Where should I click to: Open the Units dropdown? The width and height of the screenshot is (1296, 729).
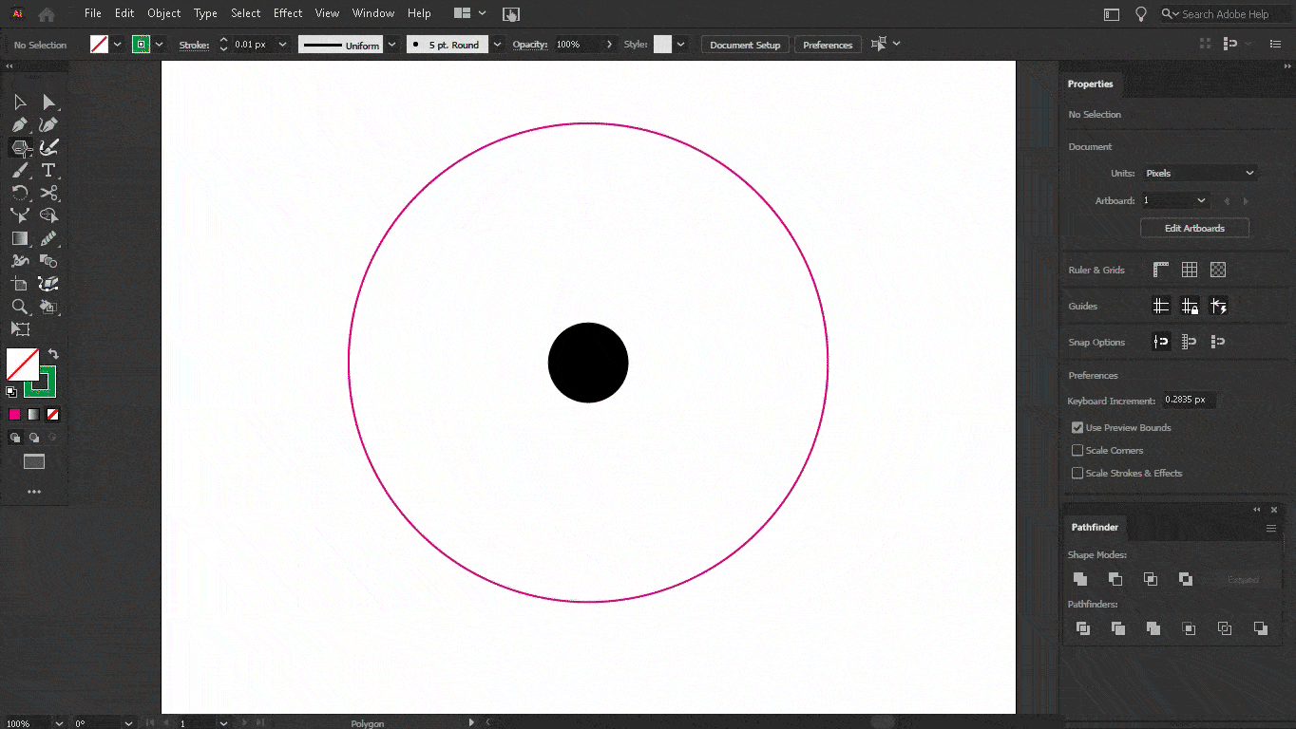1199,174
